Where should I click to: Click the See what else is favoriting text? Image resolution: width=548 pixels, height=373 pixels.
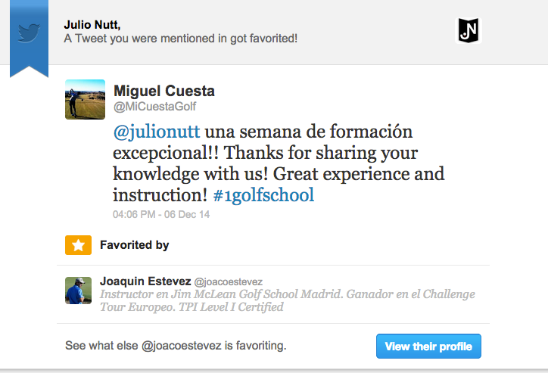176,347
